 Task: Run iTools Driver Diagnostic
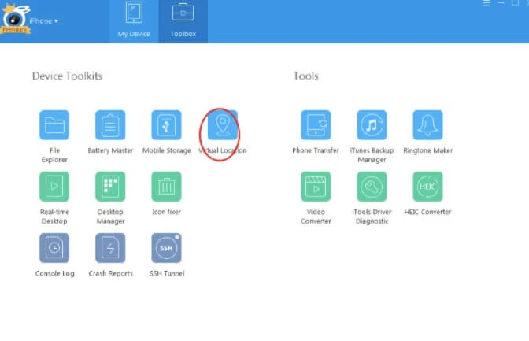[x=372, y=187]
